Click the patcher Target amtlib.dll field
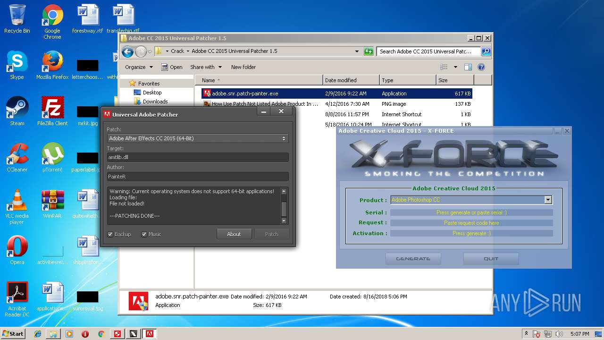 coord(198,157)
